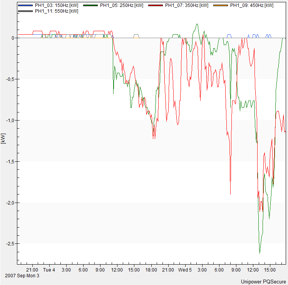The width and height of the screenshot is (288, 285).
Task: Click the -1,0 y-axis tick label
Action: pos(10,120)
